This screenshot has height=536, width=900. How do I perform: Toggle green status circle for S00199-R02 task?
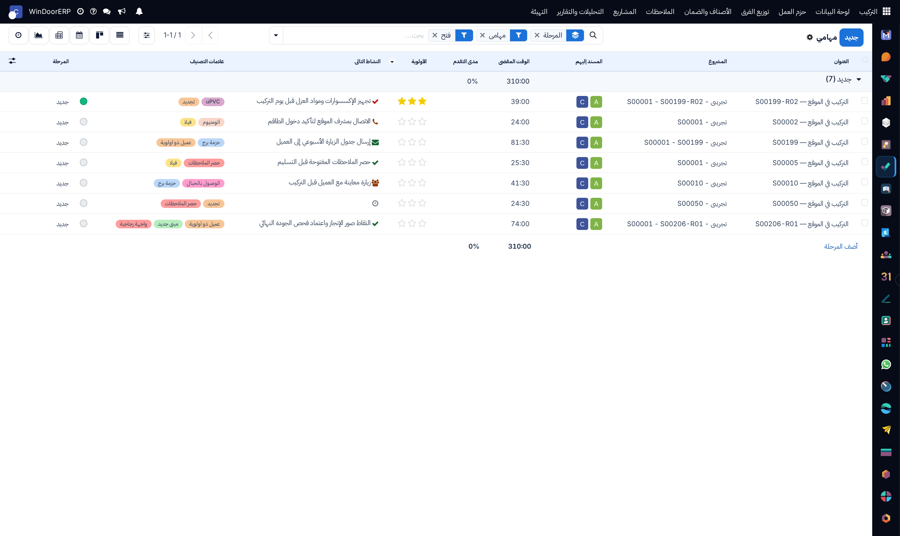tap(83, 101)
